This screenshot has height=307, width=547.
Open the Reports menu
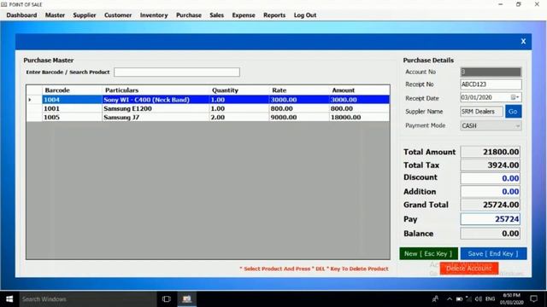pyautogui.click(x=274, y=15)
